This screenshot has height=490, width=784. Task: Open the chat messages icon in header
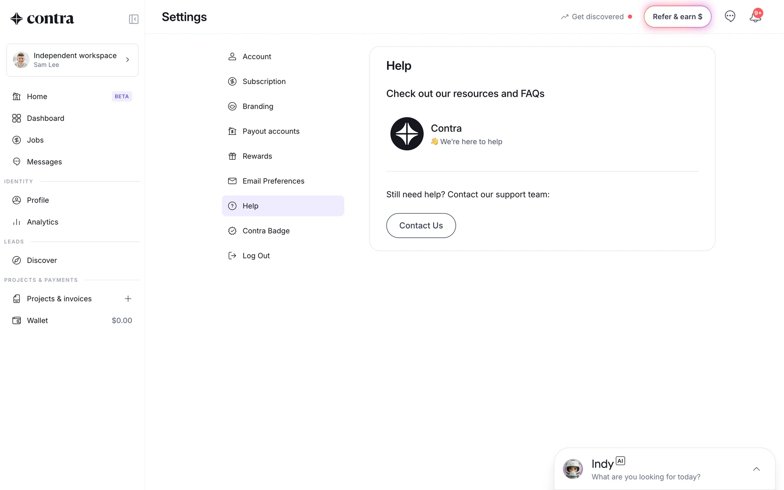pos(730,16)
